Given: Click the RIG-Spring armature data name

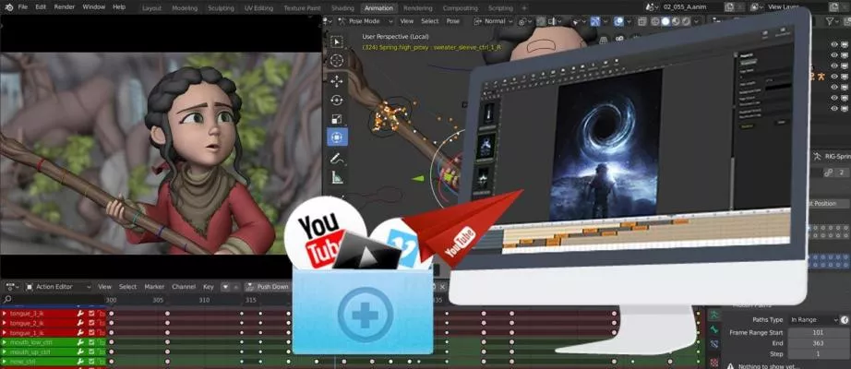Looking at the screenshot, I should [837, 156].
